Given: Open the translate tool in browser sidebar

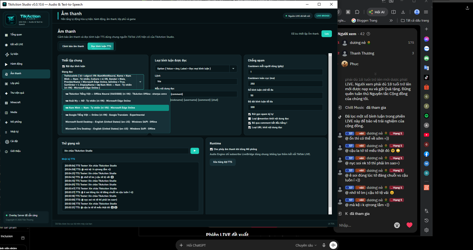Looking at the screenshot, I should click(x=426, y=211).
